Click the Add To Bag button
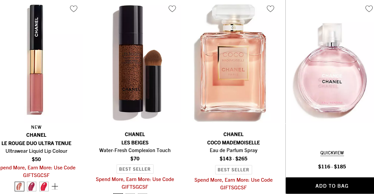Image resolution: width=374 pixels, height=194 pixels. click(x=332, y=186)
